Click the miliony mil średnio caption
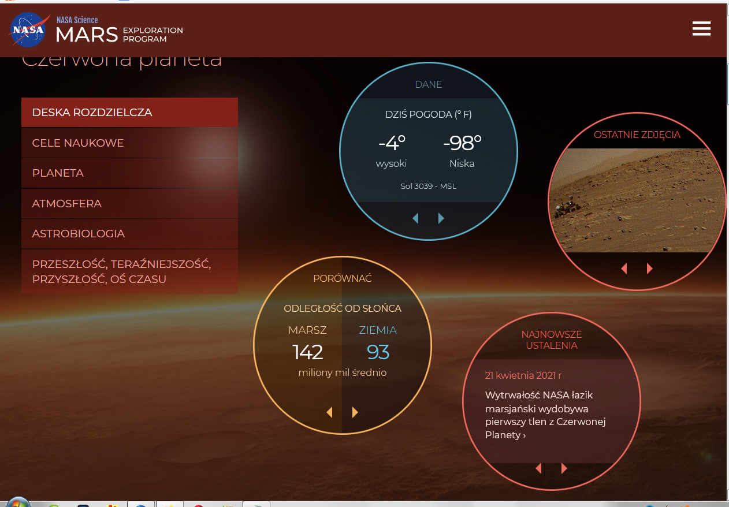This screenshot has width=729, height=507. pos(343,372)
